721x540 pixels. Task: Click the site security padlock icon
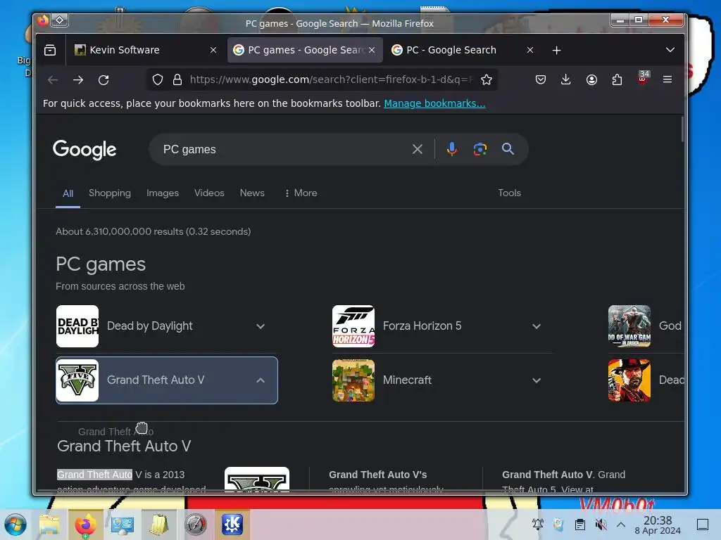pyautogui.click(x=177, y=80)
